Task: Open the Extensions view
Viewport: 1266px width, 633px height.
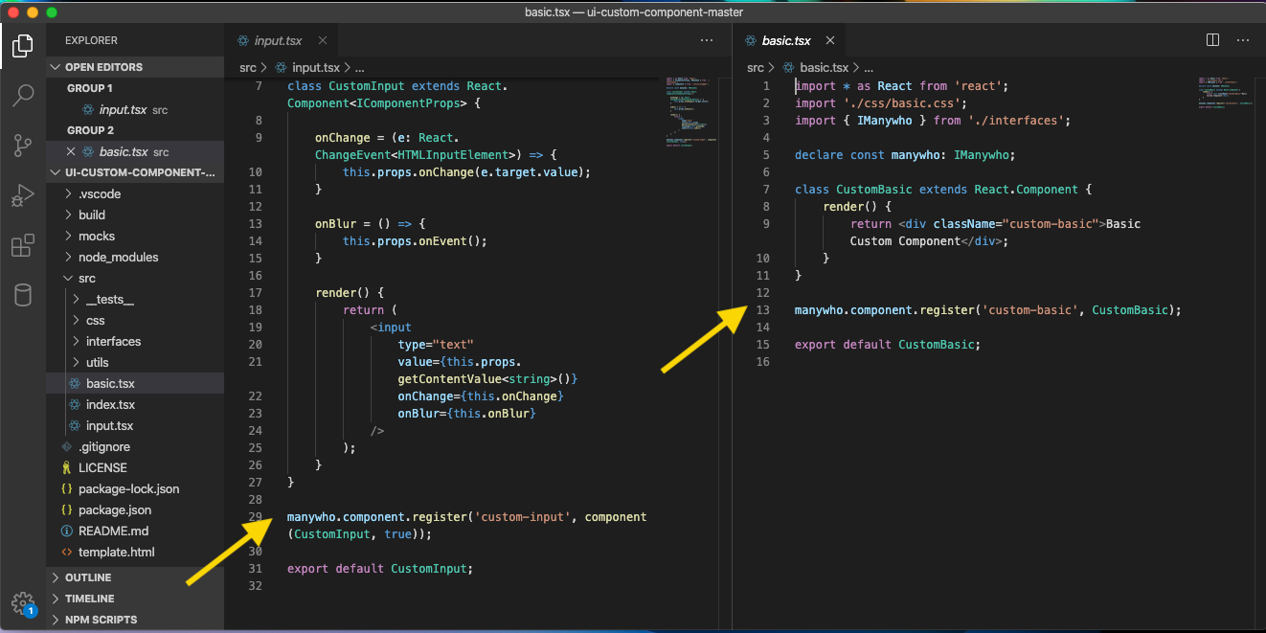Action: pyautogui.click(x=23, y=245)
